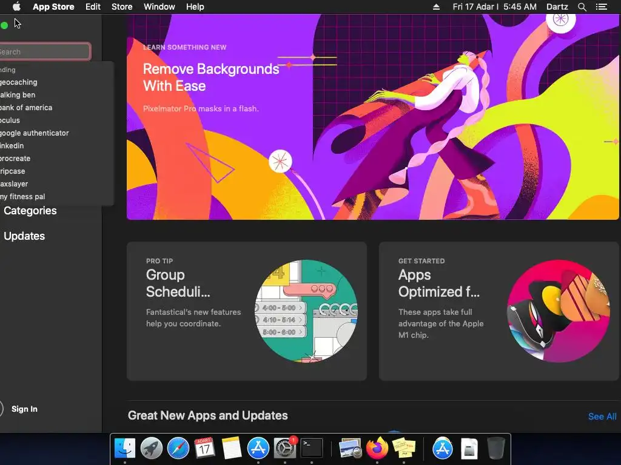The image size is (621, 465).
Task: Choose the linkedin trending suggestion
Action: coord(55,145)
